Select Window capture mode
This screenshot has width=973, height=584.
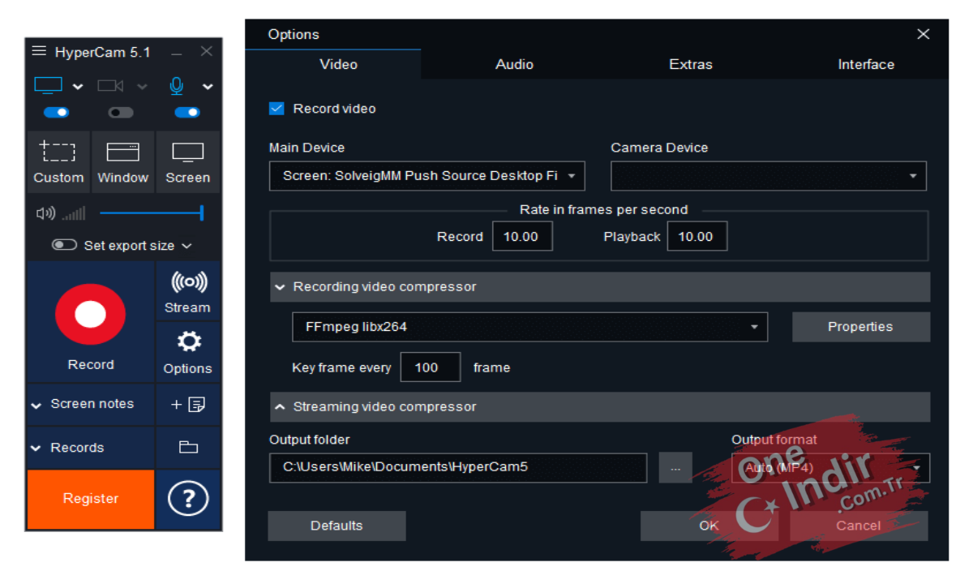click(123, 161)
